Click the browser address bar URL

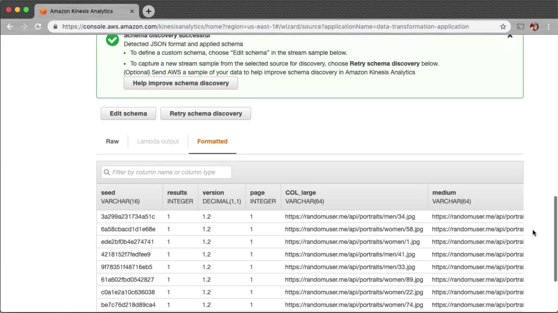(x=265, y=27)
